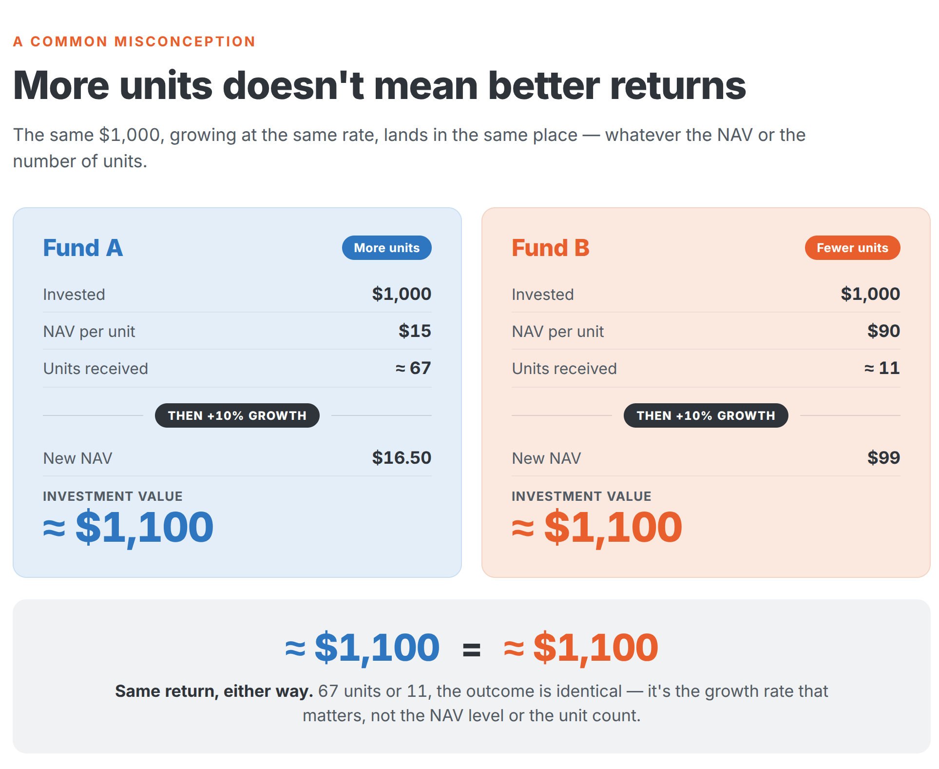Click the equals sign in the summary panel

coord(471,649)
